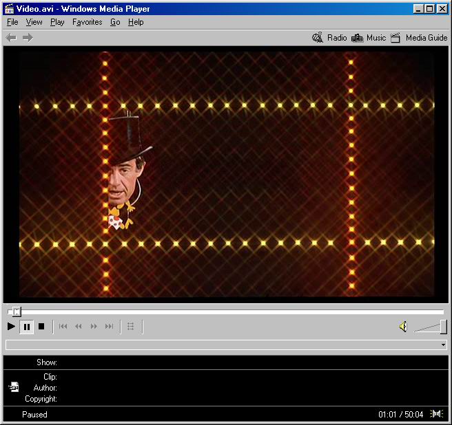Click the stereo sound icon in status bar

point(437,414)
